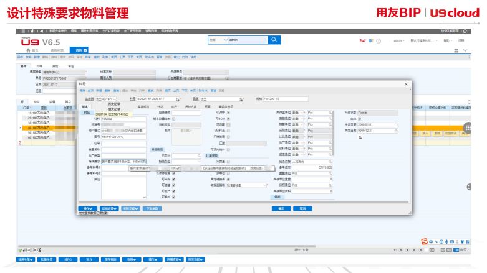Click the magnifier in 出货园 field
The height and width of the screenshot is (273, 487).
coord(199,155)
